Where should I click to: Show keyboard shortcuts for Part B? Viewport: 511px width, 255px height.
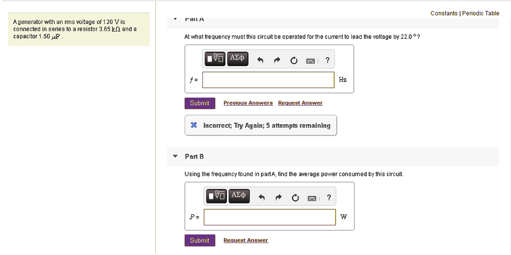click(x=312, y=197)
